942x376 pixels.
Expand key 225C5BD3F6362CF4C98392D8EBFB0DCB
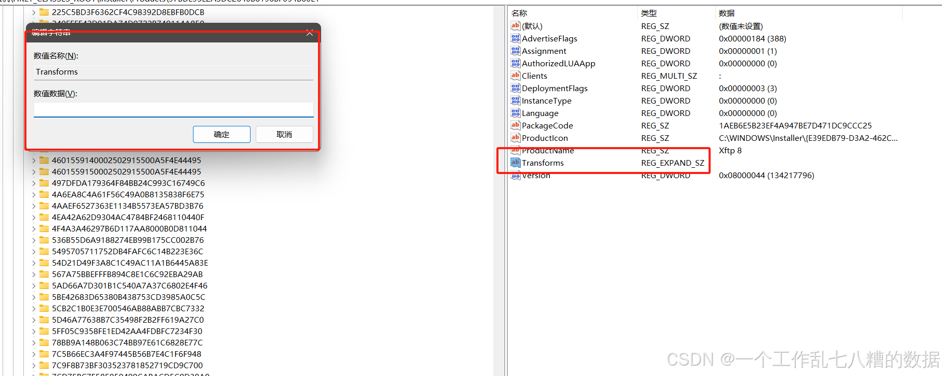point(34,12)
